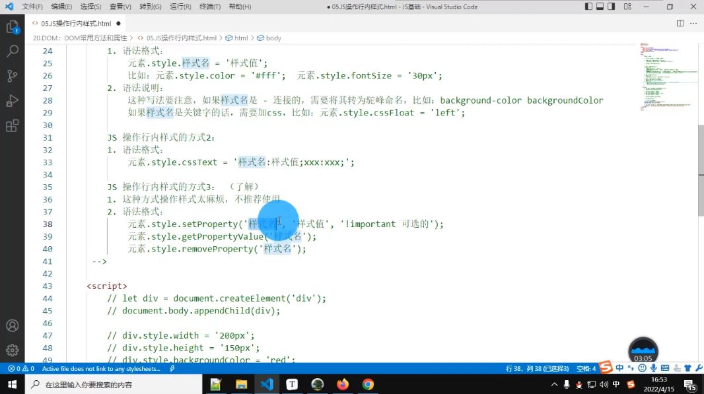Screen dimensions: 704x394
Task: Change indentation via 空格: 4
Action: pyautogui.click(x=586, y=368)
